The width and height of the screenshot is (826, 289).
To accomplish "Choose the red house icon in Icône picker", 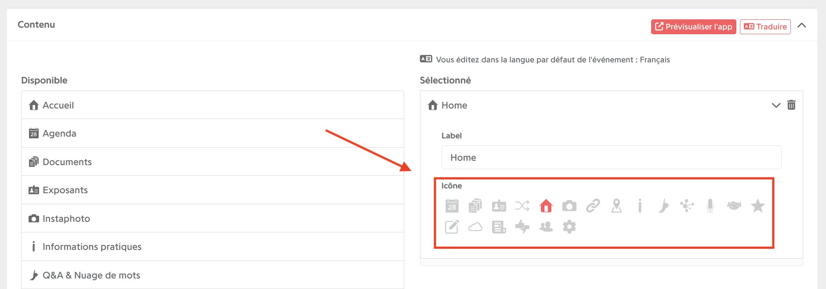I will [x=546, y=206].
